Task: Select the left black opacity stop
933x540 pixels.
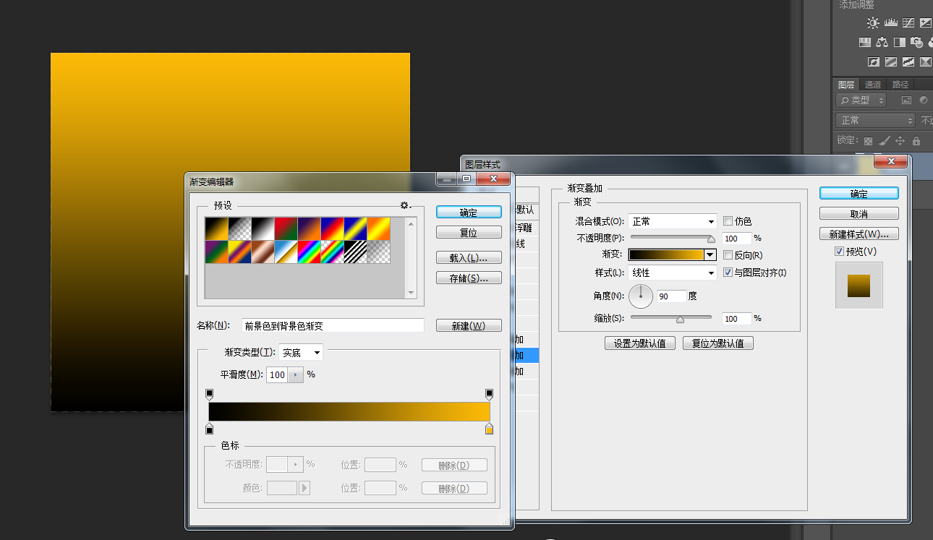Action: (210, 395)
